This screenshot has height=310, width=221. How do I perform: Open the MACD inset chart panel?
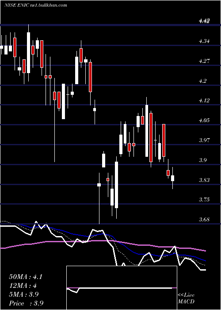122,288
